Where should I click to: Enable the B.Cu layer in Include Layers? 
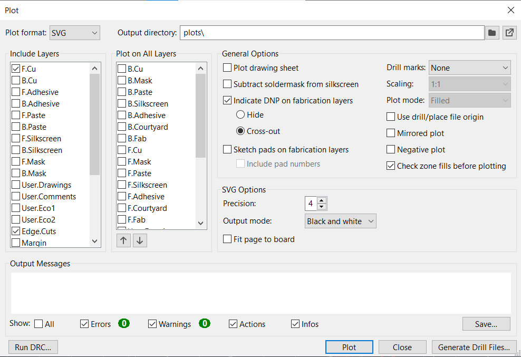[x=16, y=81]
